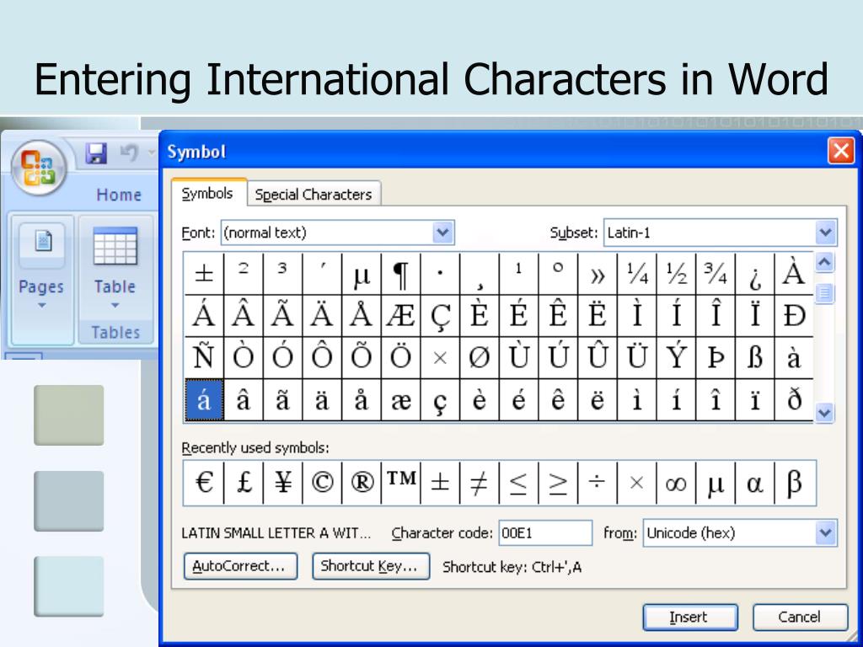The image size is (863, 647).
Task: Select the » double angle quote
Action: coord(598,274)
